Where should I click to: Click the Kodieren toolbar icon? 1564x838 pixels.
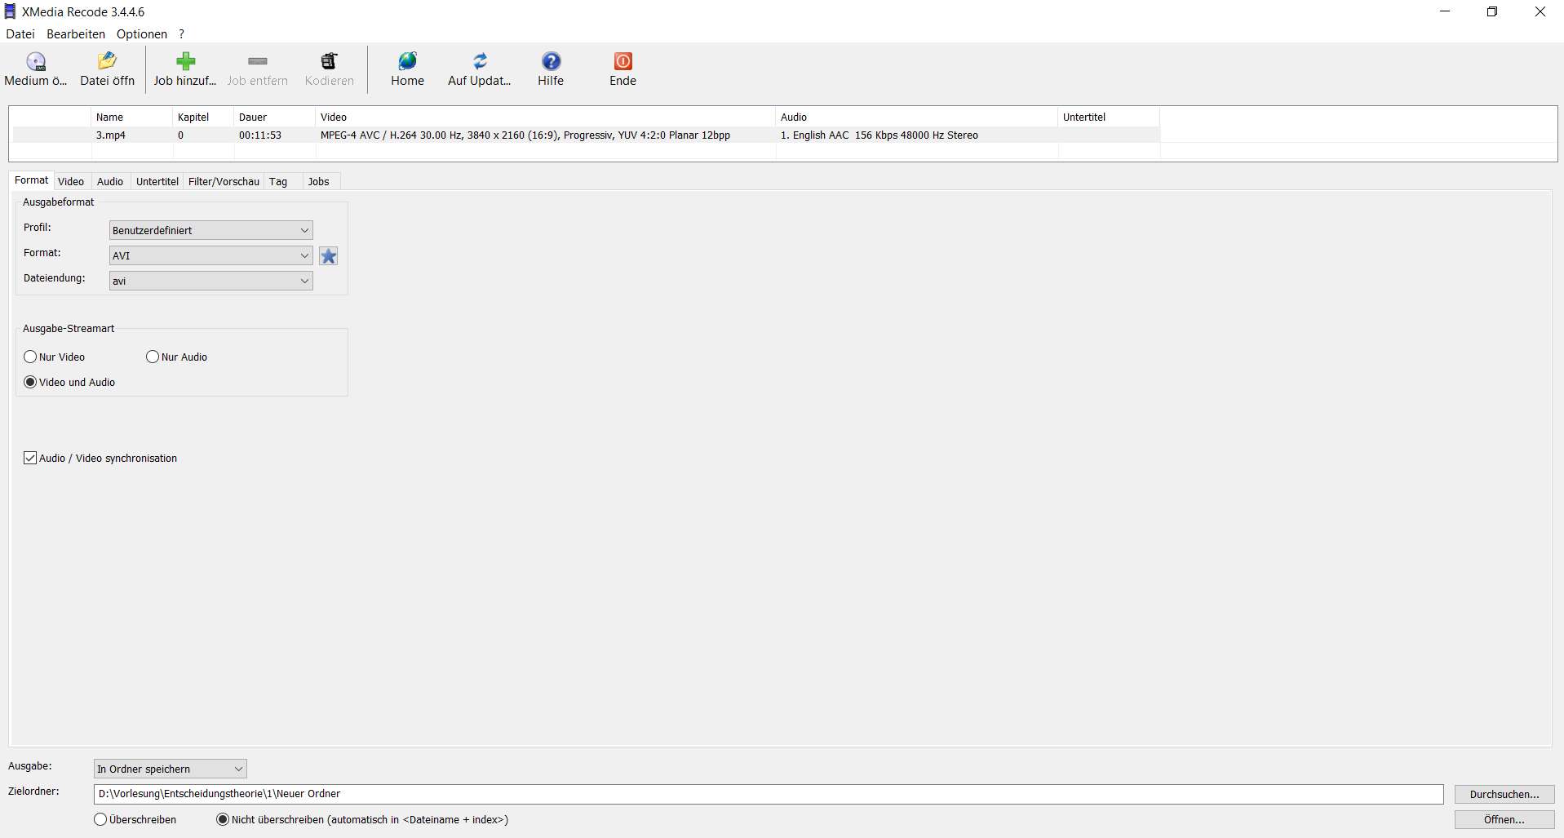coord(329,61)
